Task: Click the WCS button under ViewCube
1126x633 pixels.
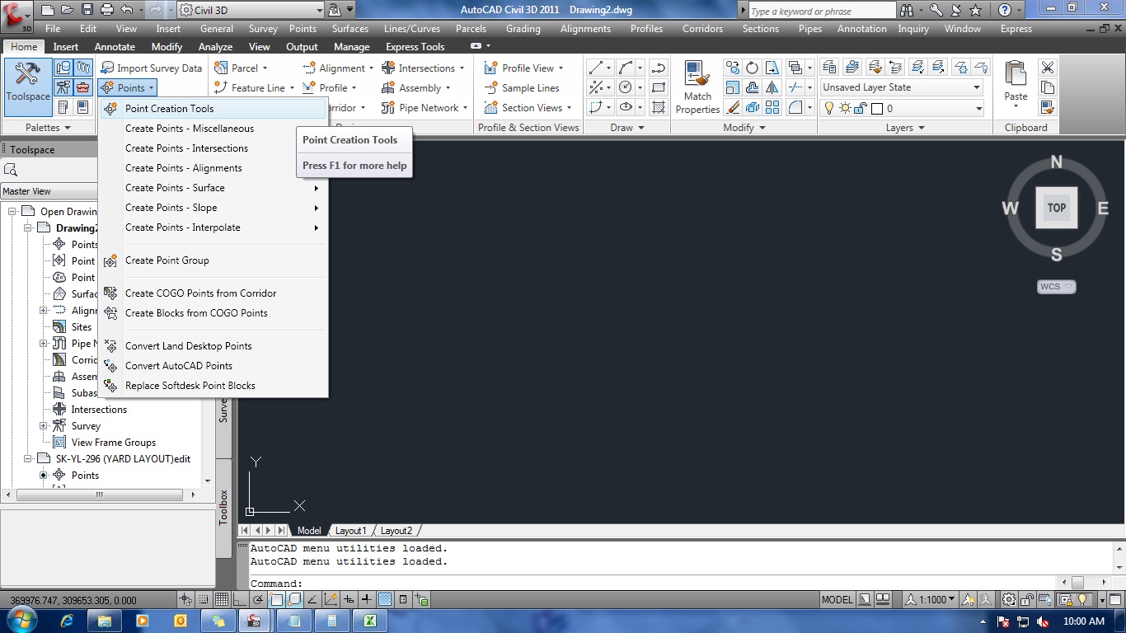Action: click(x=1056, y=287)
